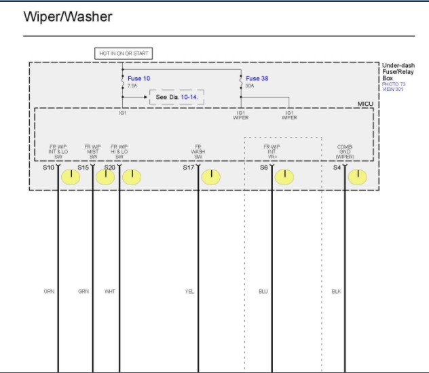The width and height of the screenshot is (429, 373).
Task: Click the BLK wire color label
Action: [x=336, y=292]
